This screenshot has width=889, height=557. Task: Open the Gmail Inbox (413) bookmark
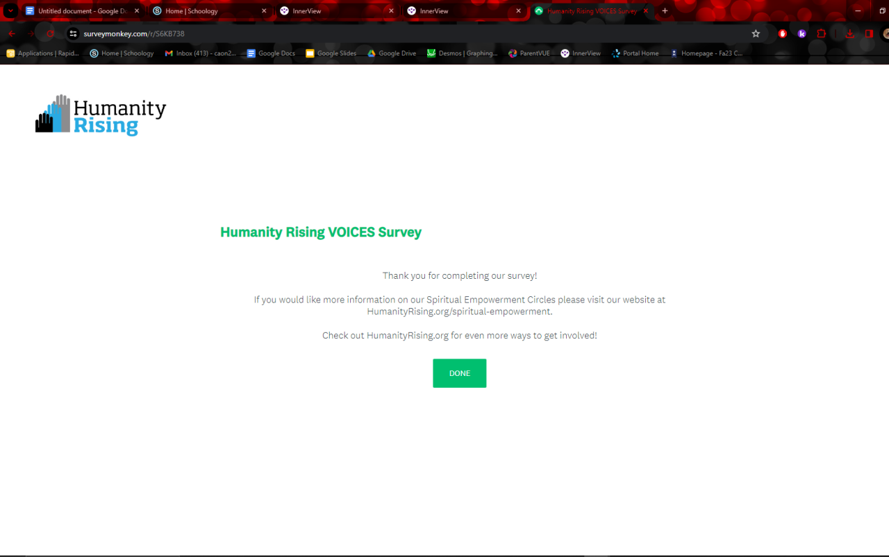click(x=201, y=53)
